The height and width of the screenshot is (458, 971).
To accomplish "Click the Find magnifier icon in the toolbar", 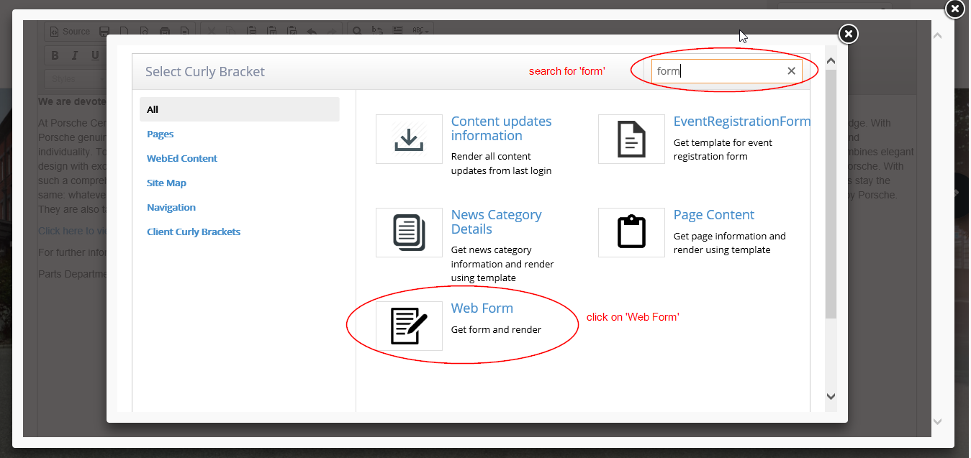I will [356, 31].
